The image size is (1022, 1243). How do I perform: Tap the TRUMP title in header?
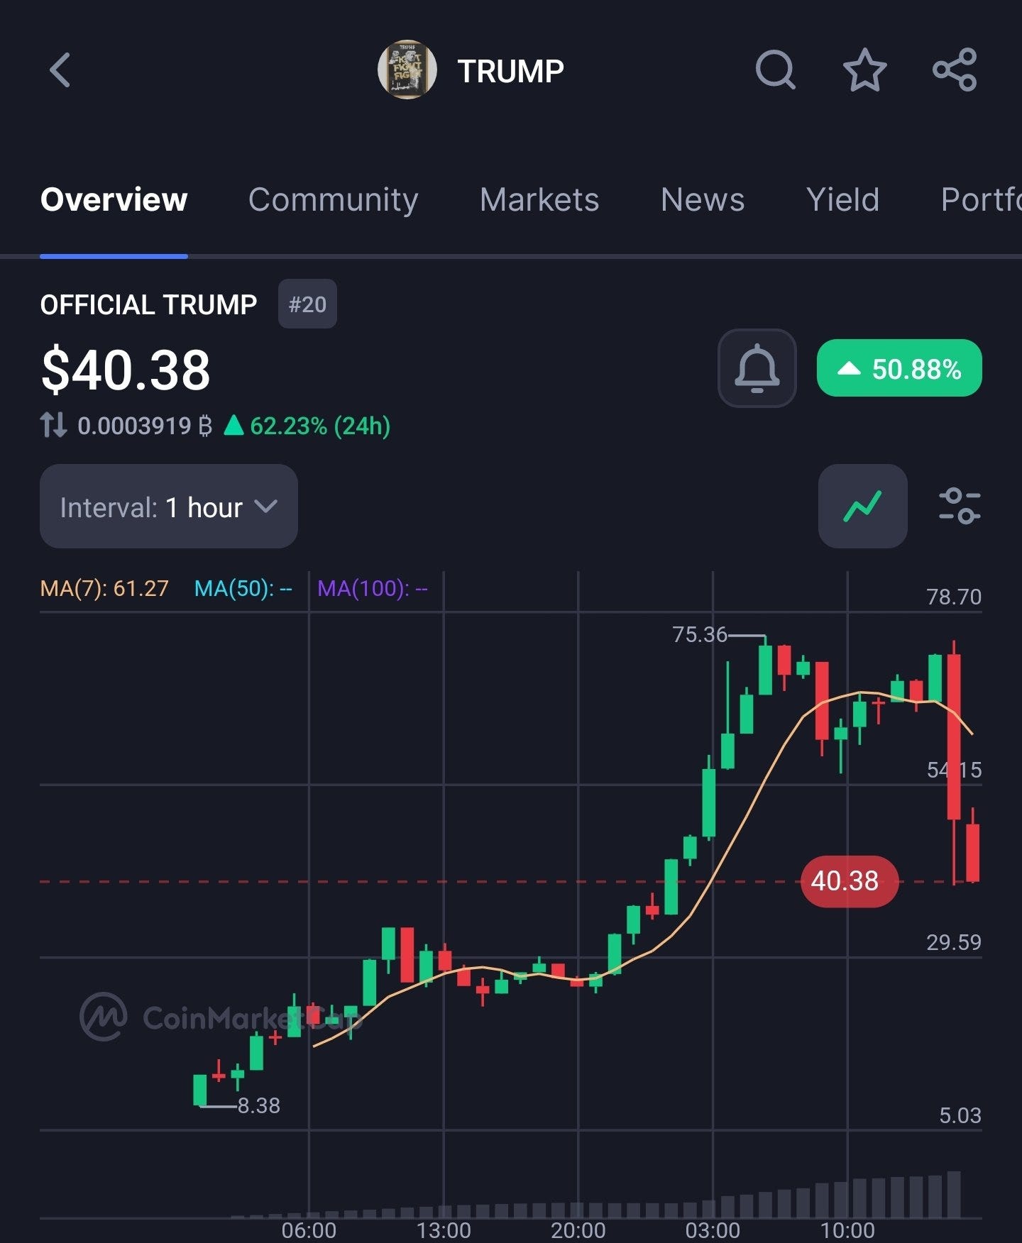click(x=510, y=71)
